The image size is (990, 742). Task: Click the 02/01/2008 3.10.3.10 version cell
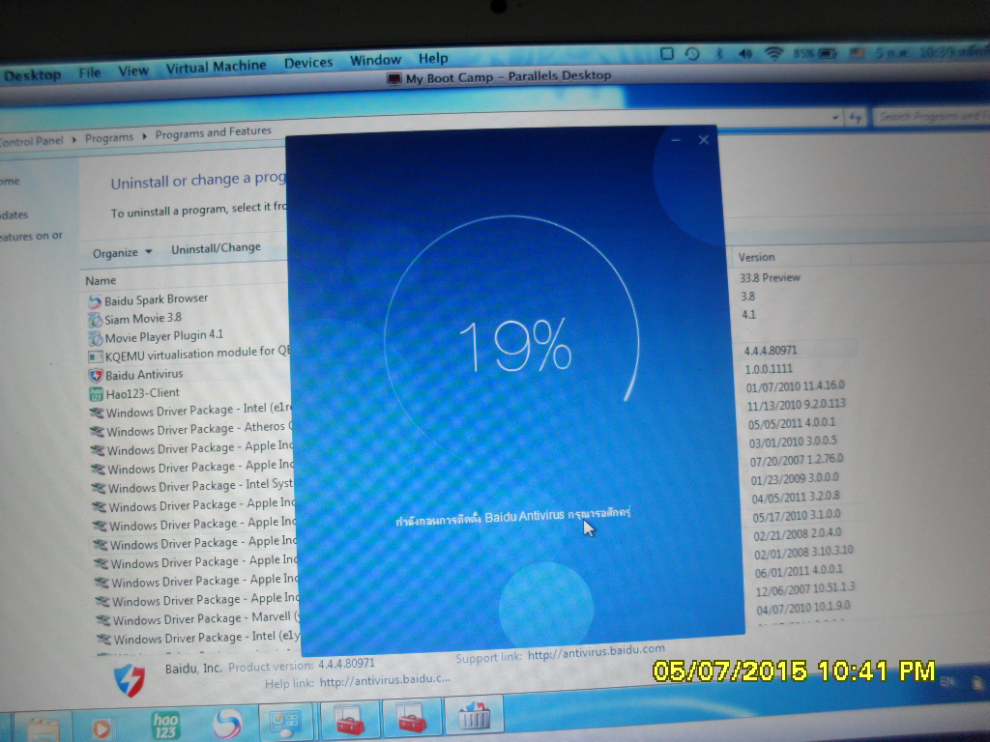[x=803, y=552]
